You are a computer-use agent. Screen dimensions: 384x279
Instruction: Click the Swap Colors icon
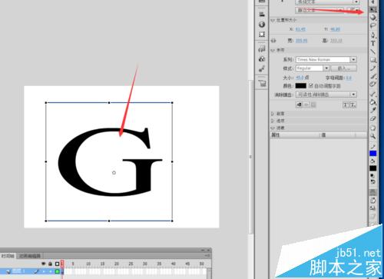(373, 182)
